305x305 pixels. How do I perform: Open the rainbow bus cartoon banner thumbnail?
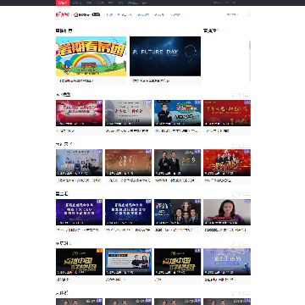click(91, 56)
